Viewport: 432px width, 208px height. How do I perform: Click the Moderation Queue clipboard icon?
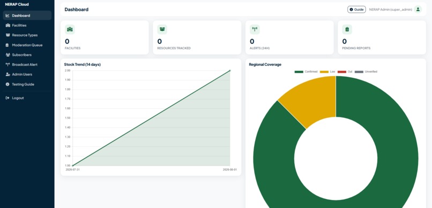[8, 45]
